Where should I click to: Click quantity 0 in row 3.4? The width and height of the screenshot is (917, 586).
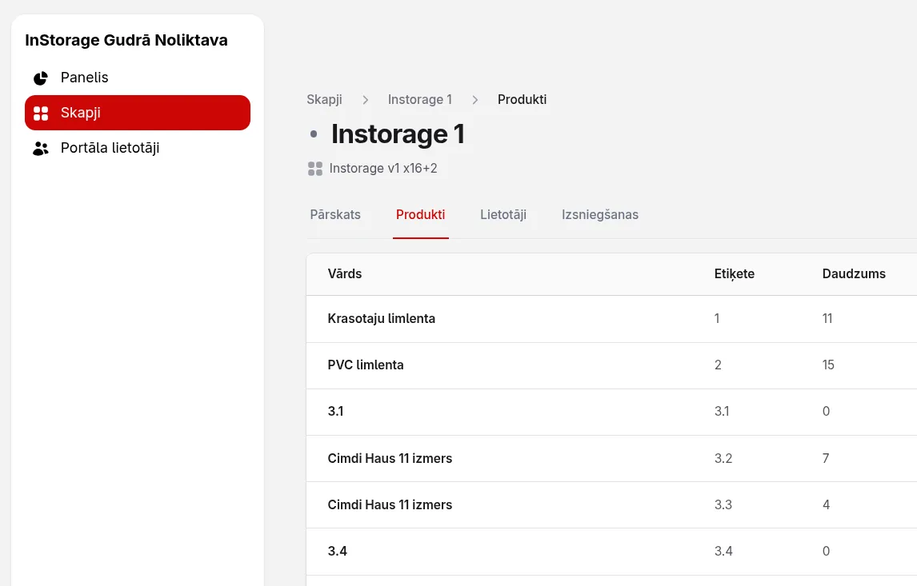click(x=826, y=552)
